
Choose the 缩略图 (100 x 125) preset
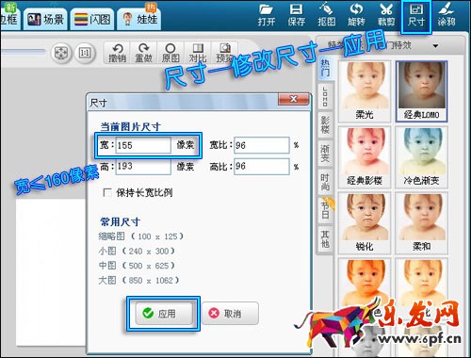pos(140,236)
